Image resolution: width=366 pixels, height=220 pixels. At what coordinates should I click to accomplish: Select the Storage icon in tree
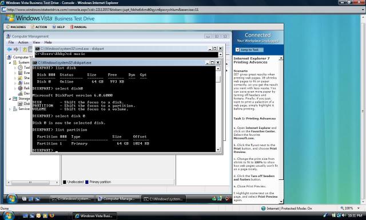15,99
